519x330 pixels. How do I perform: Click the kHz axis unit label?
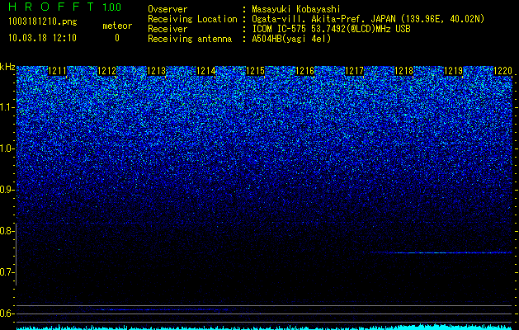click(x=7, y=67)
